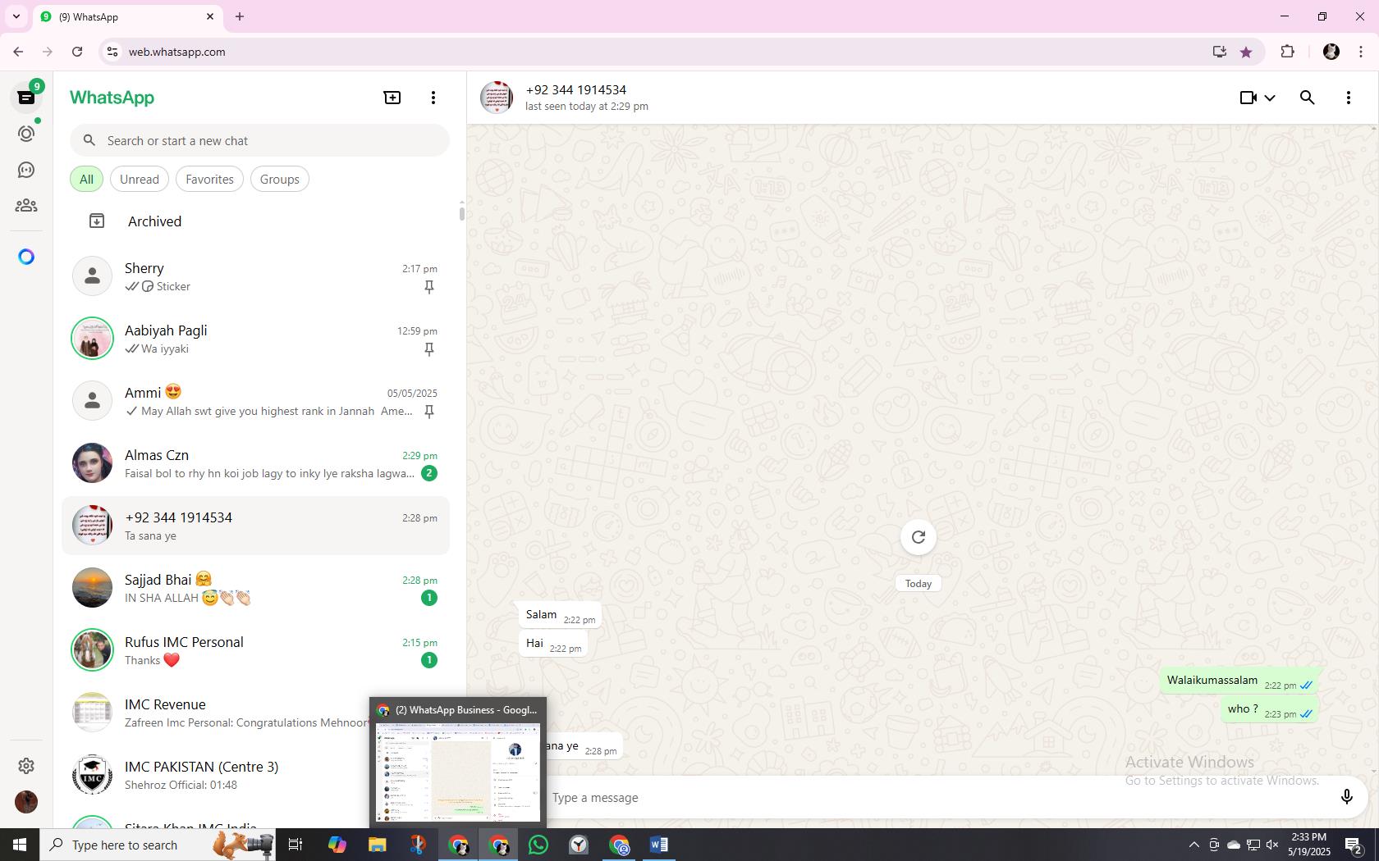Start a new chat with the plus icon

pos(392,98)
